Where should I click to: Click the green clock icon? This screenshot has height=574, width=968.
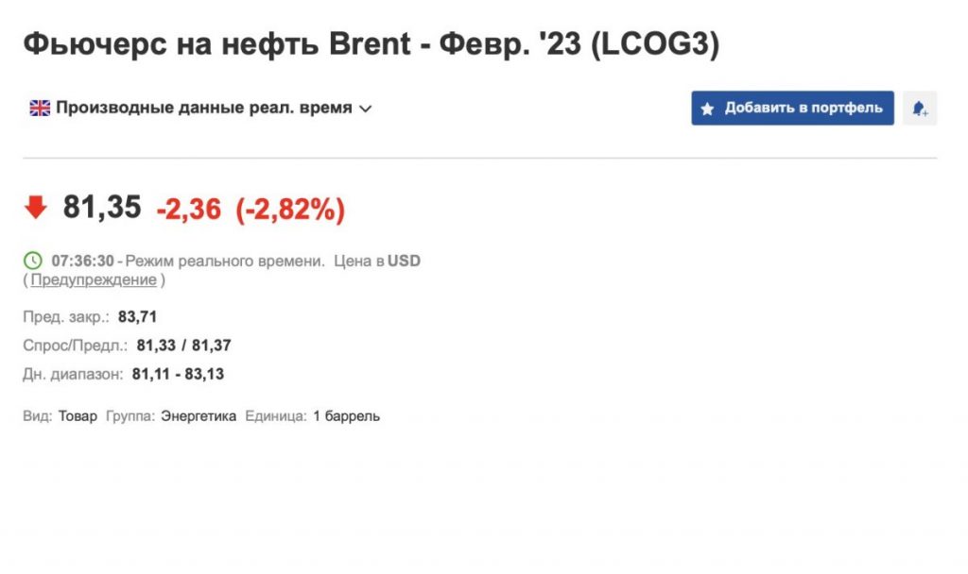(33, 261)
